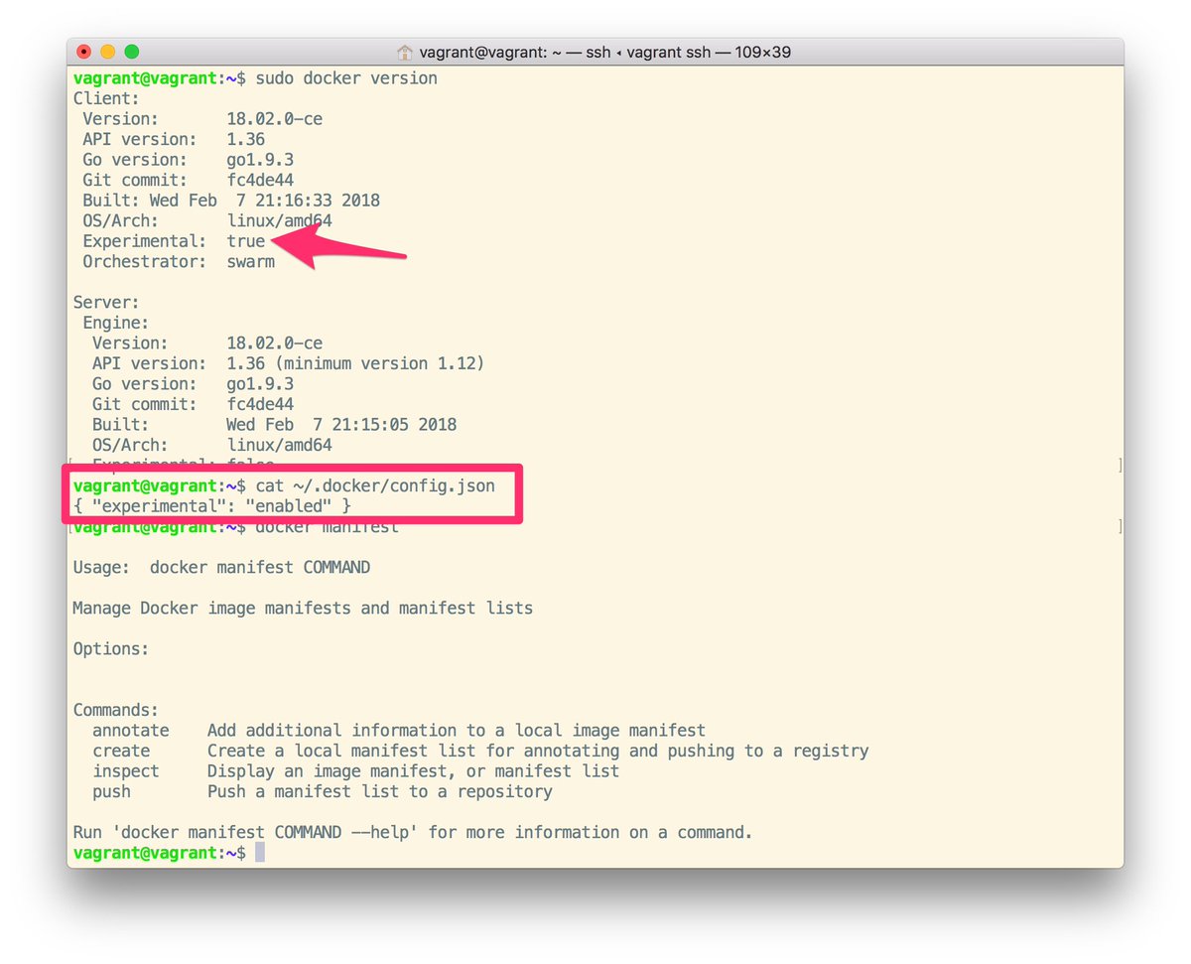Click the client Go version 'go1.9.3'
1191x964 pixels.
[260, 159]
